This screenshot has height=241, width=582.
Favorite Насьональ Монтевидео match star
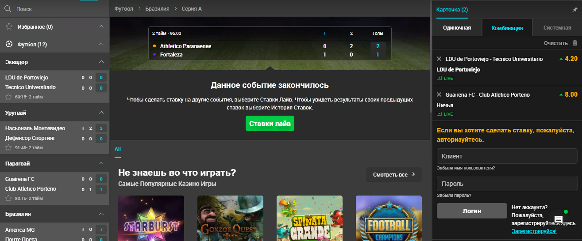[8, 147]
